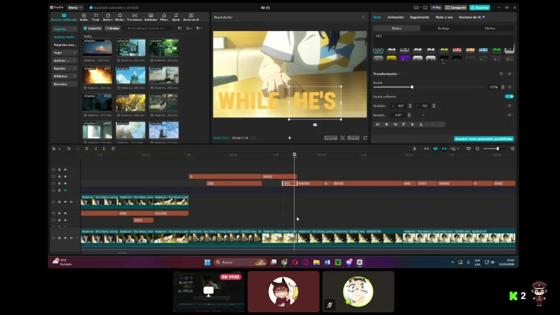Click the zoom-out icon of the timeline
This screenshot has width=560, height=315.
point(477,149)
